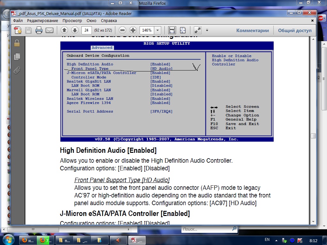
Task: Click the zoom out minus button
Action: pyautogui.click(x=122, y=30)
